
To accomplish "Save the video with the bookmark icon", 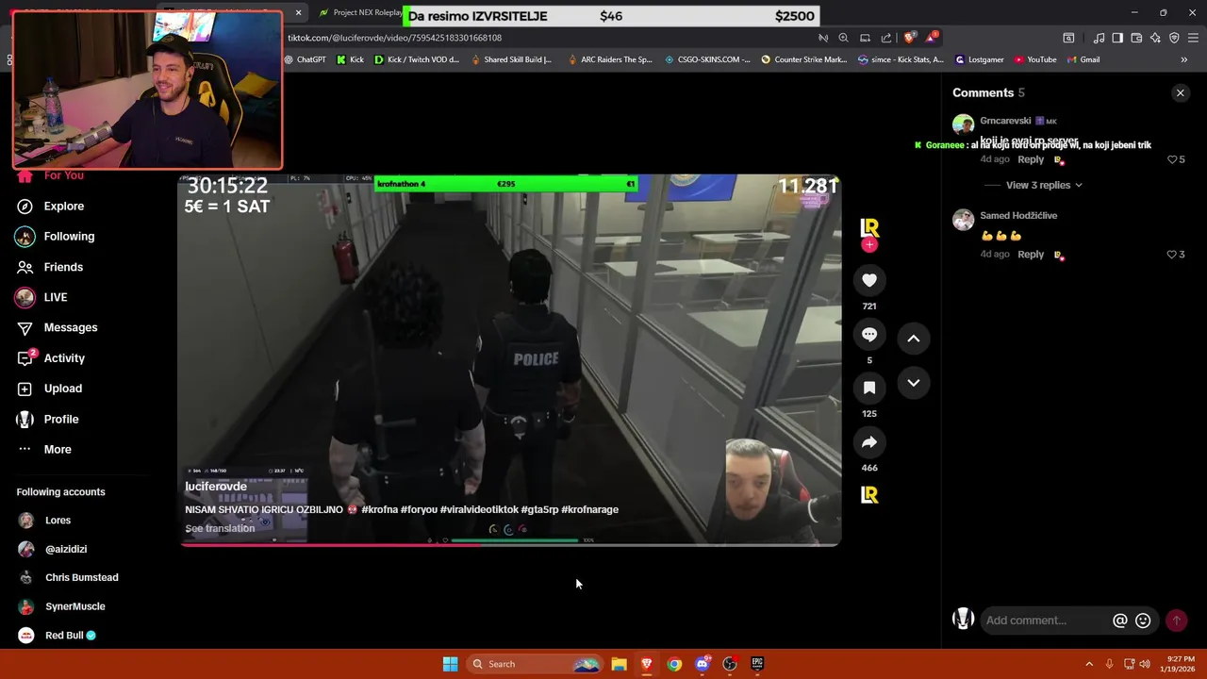I will point(869,388).
